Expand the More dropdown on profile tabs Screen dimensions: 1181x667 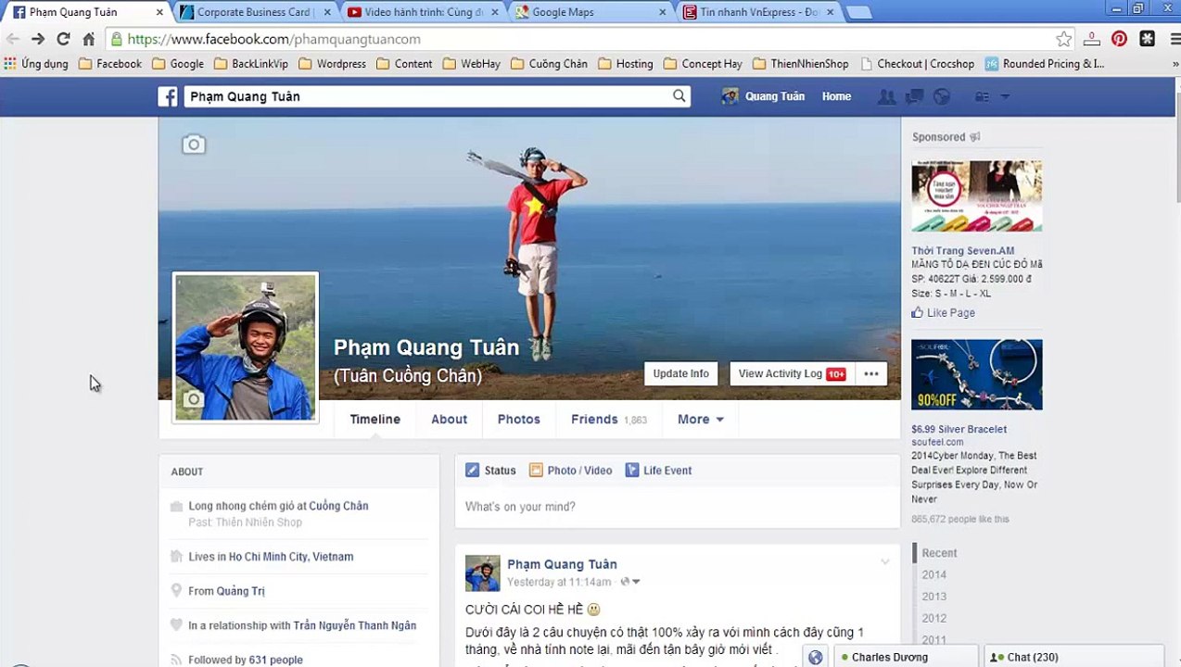point(701,420)
